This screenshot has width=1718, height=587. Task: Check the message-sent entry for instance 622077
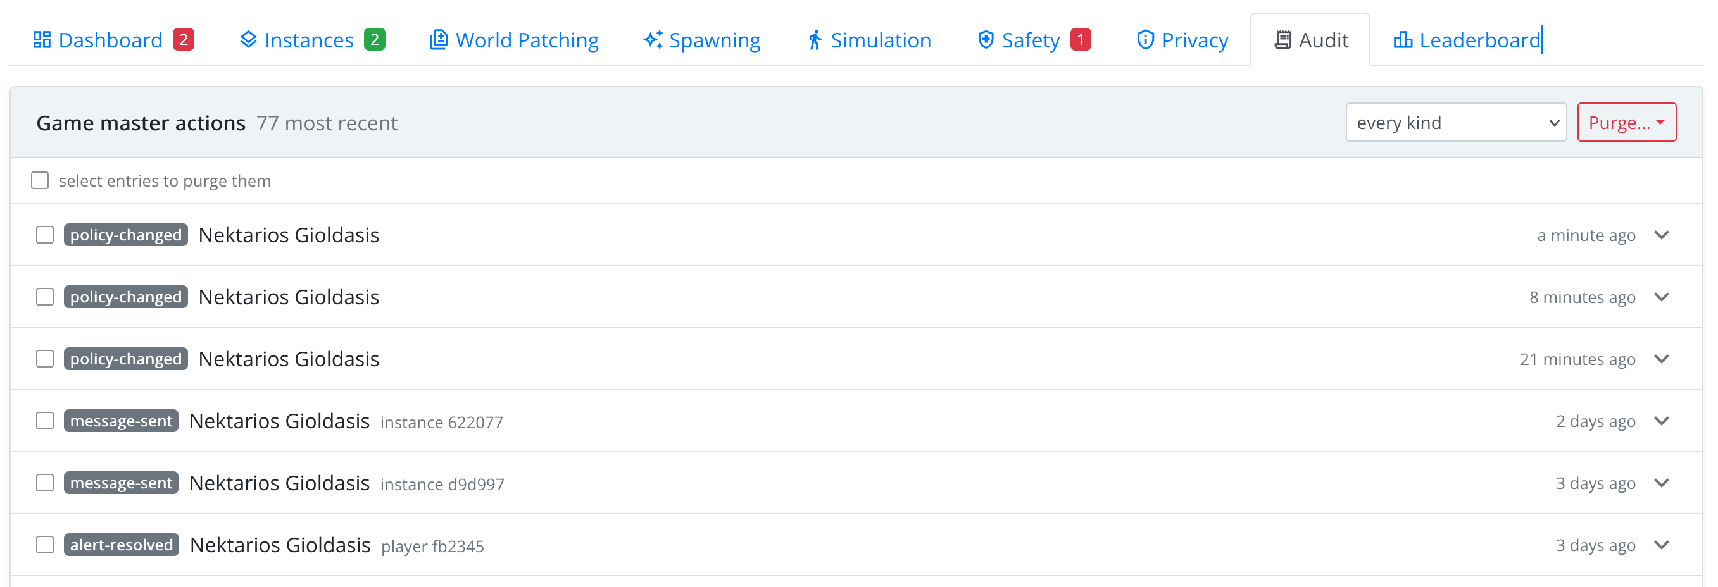pos(45,421)
